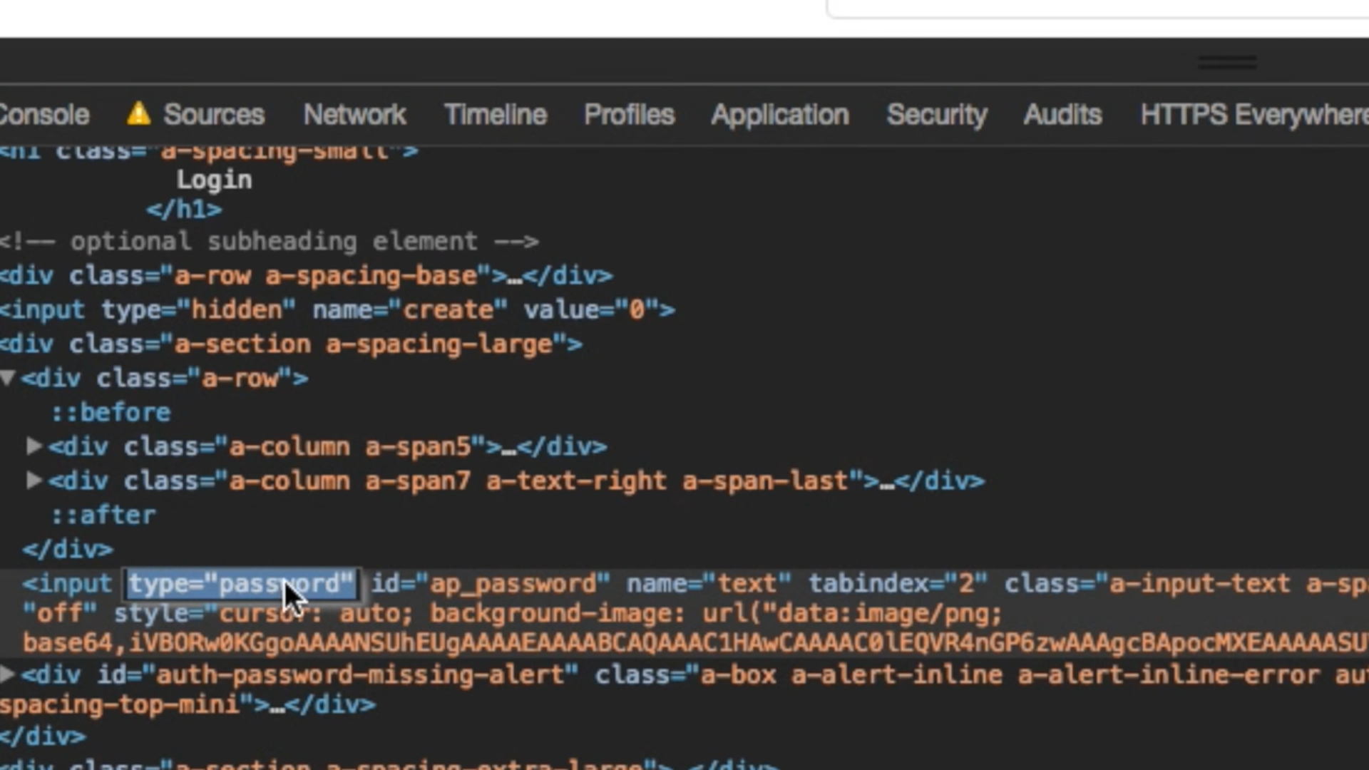
Task: Click the Sources warning triangle icon
Action: click(138, 113)
